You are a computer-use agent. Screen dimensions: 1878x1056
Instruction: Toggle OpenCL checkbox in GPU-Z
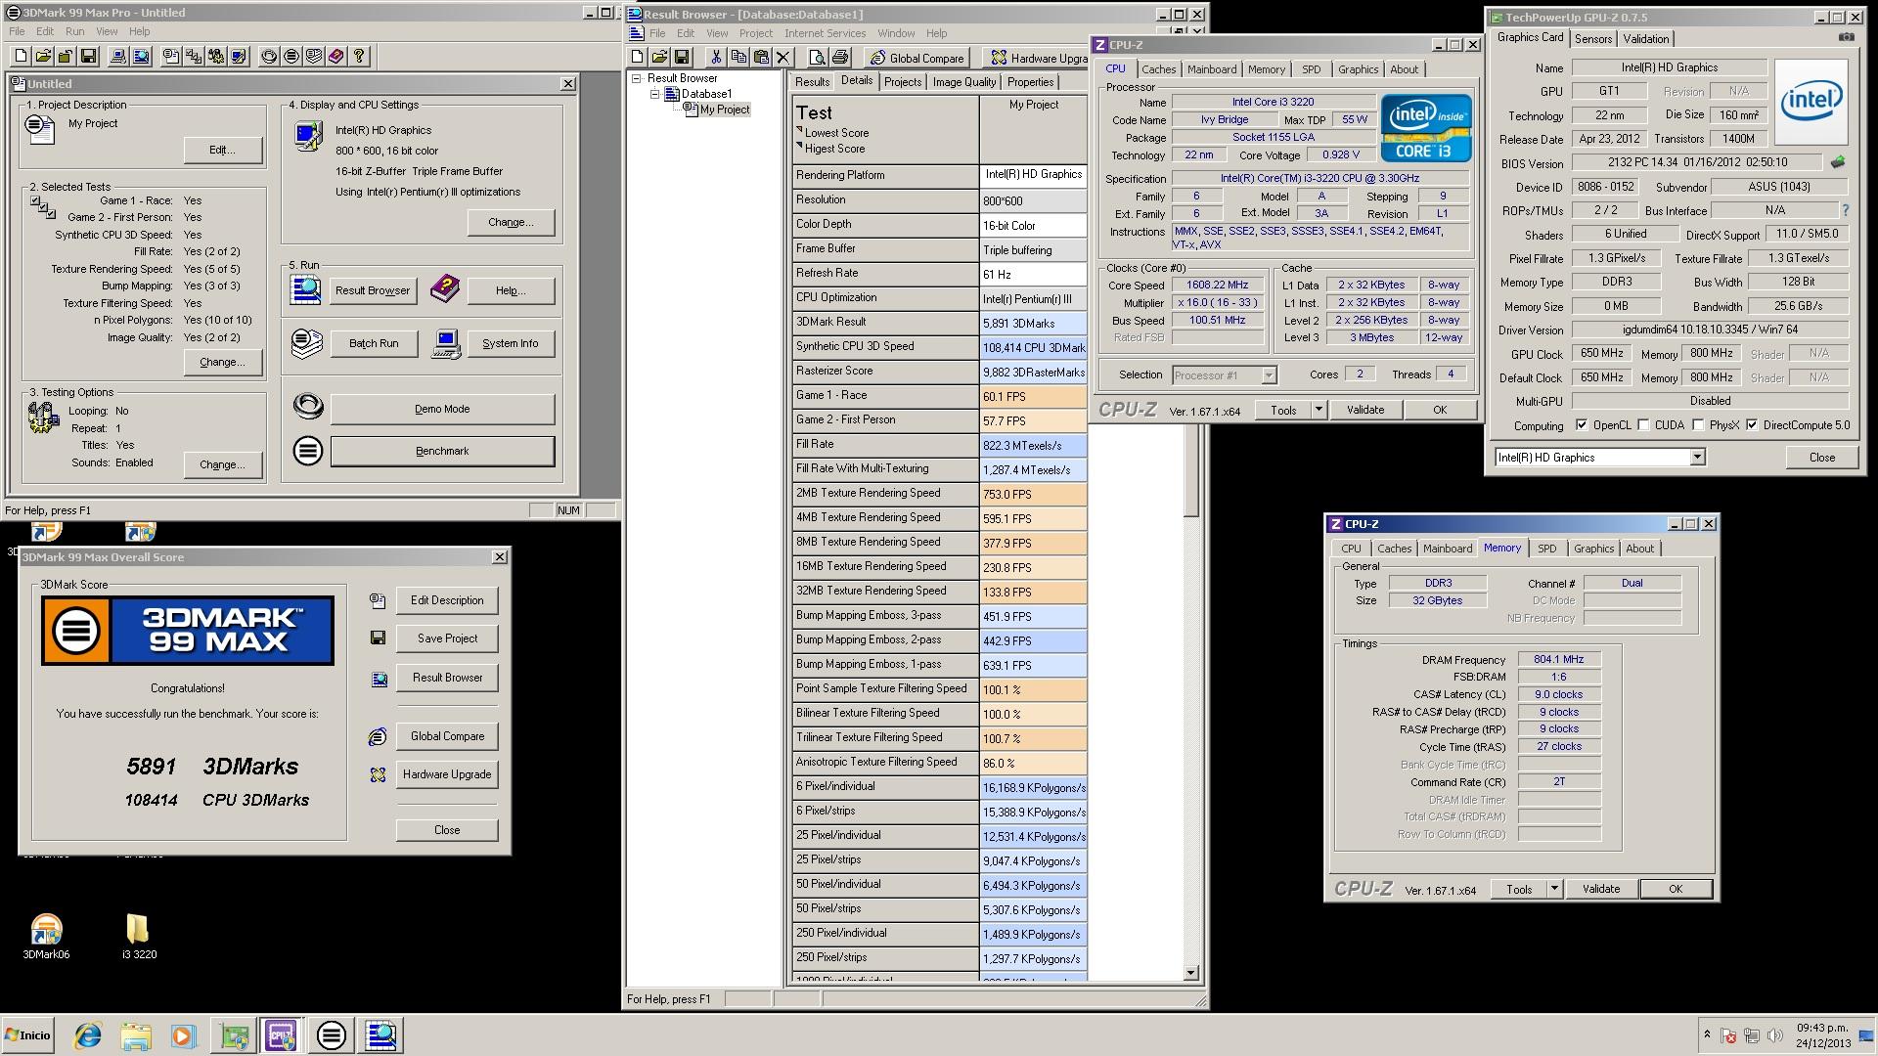1582,425
